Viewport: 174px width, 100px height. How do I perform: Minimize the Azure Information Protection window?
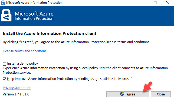point(143,3)
